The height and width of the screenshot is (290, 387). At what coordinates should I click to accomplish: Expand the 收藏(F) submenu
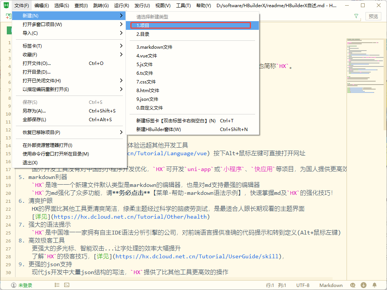pos(121,54)
